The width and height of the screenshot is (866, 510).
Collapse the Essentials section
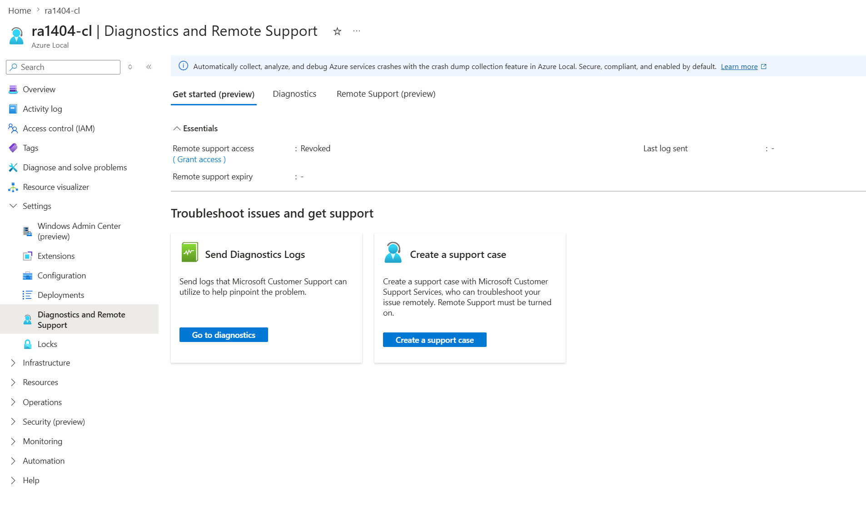pyautogui.click(x=177, y=129)
